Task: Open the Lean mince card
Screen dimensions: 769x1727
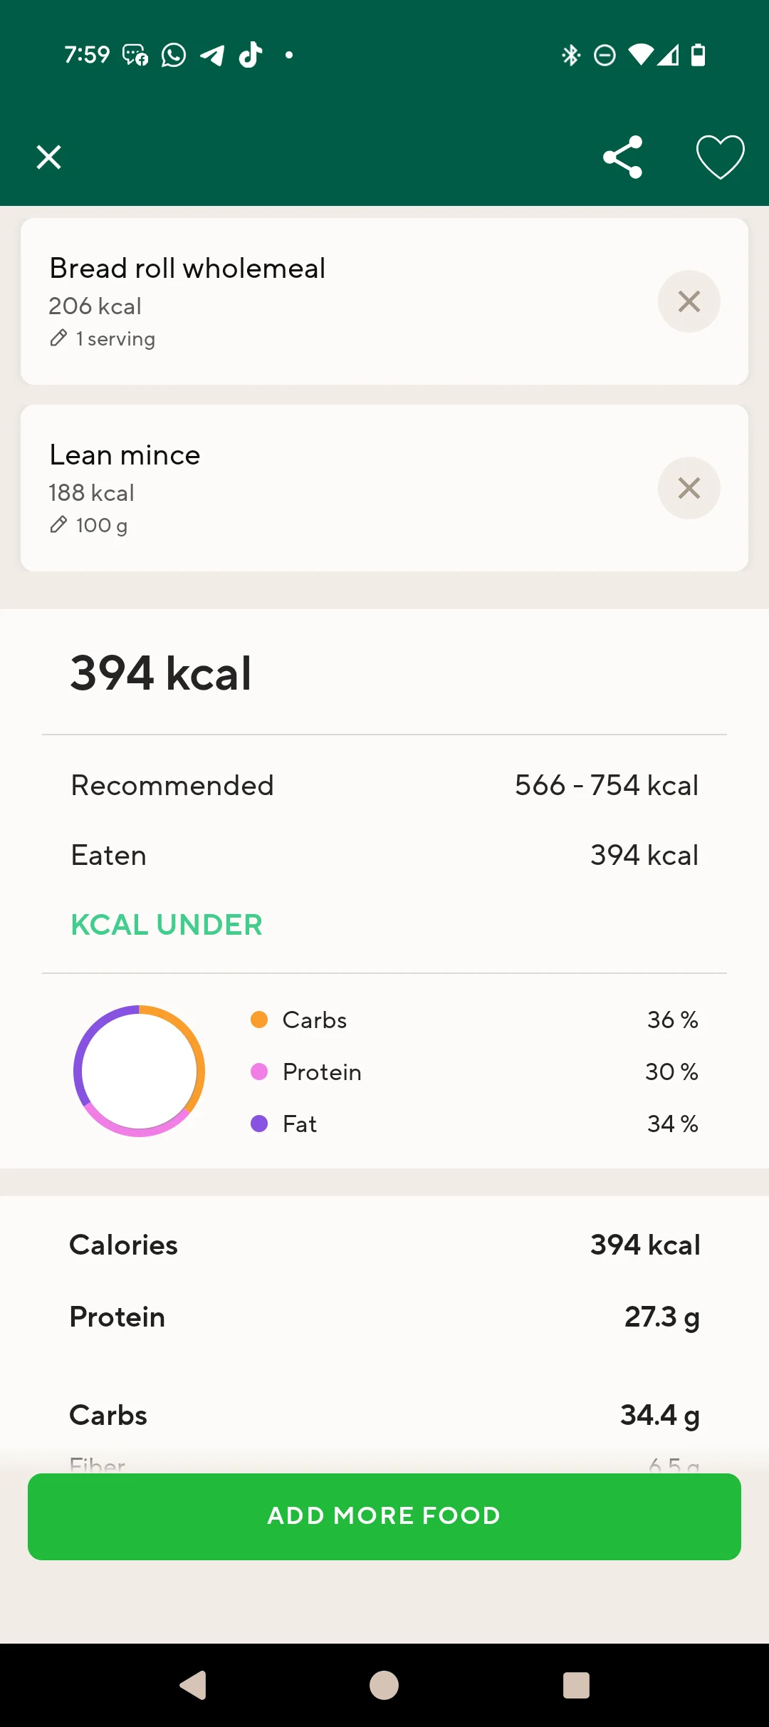Action: 384,488
